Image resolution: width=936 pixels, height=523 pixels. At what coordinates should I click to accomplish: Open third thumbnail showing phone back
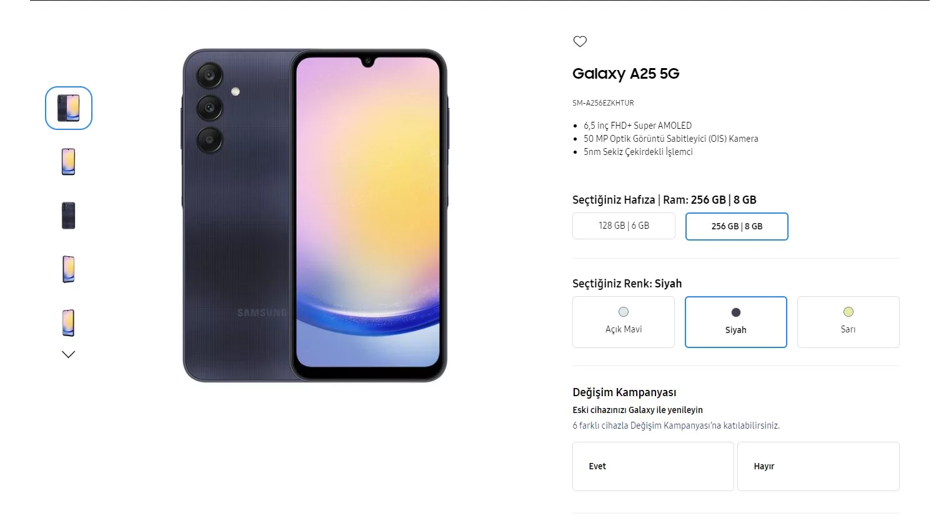click(69, 216)
